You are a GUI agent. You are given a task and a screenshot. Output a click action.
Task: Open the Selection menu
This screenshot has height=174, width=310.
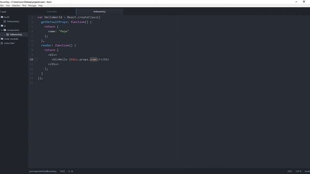tap(16, 5)
